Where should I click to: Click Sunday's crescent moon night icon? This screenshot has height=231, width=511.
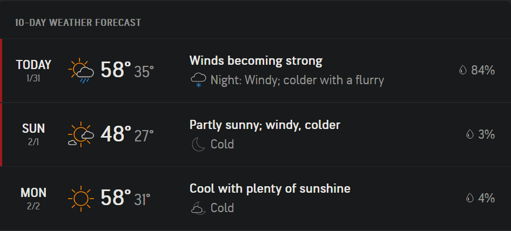point(198,144)
